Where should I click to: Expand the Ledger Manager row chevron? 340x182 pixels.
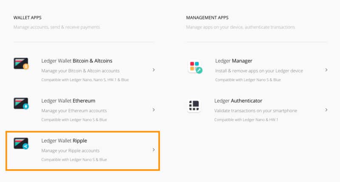[326, 70]
